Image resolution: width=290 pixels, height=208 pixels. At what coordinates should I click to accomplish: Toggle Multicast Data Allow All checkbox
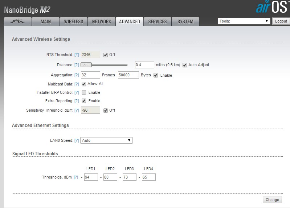coord(84,84)
